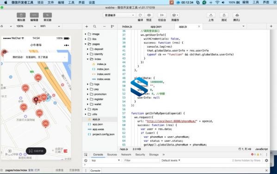Open index.json in file tree

(x=103, y=69)
